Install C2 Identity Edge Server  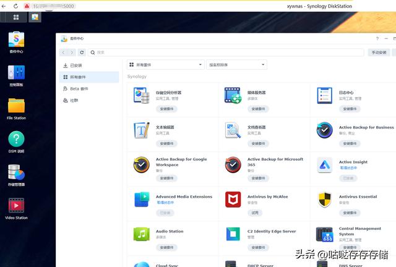(258, 247)
